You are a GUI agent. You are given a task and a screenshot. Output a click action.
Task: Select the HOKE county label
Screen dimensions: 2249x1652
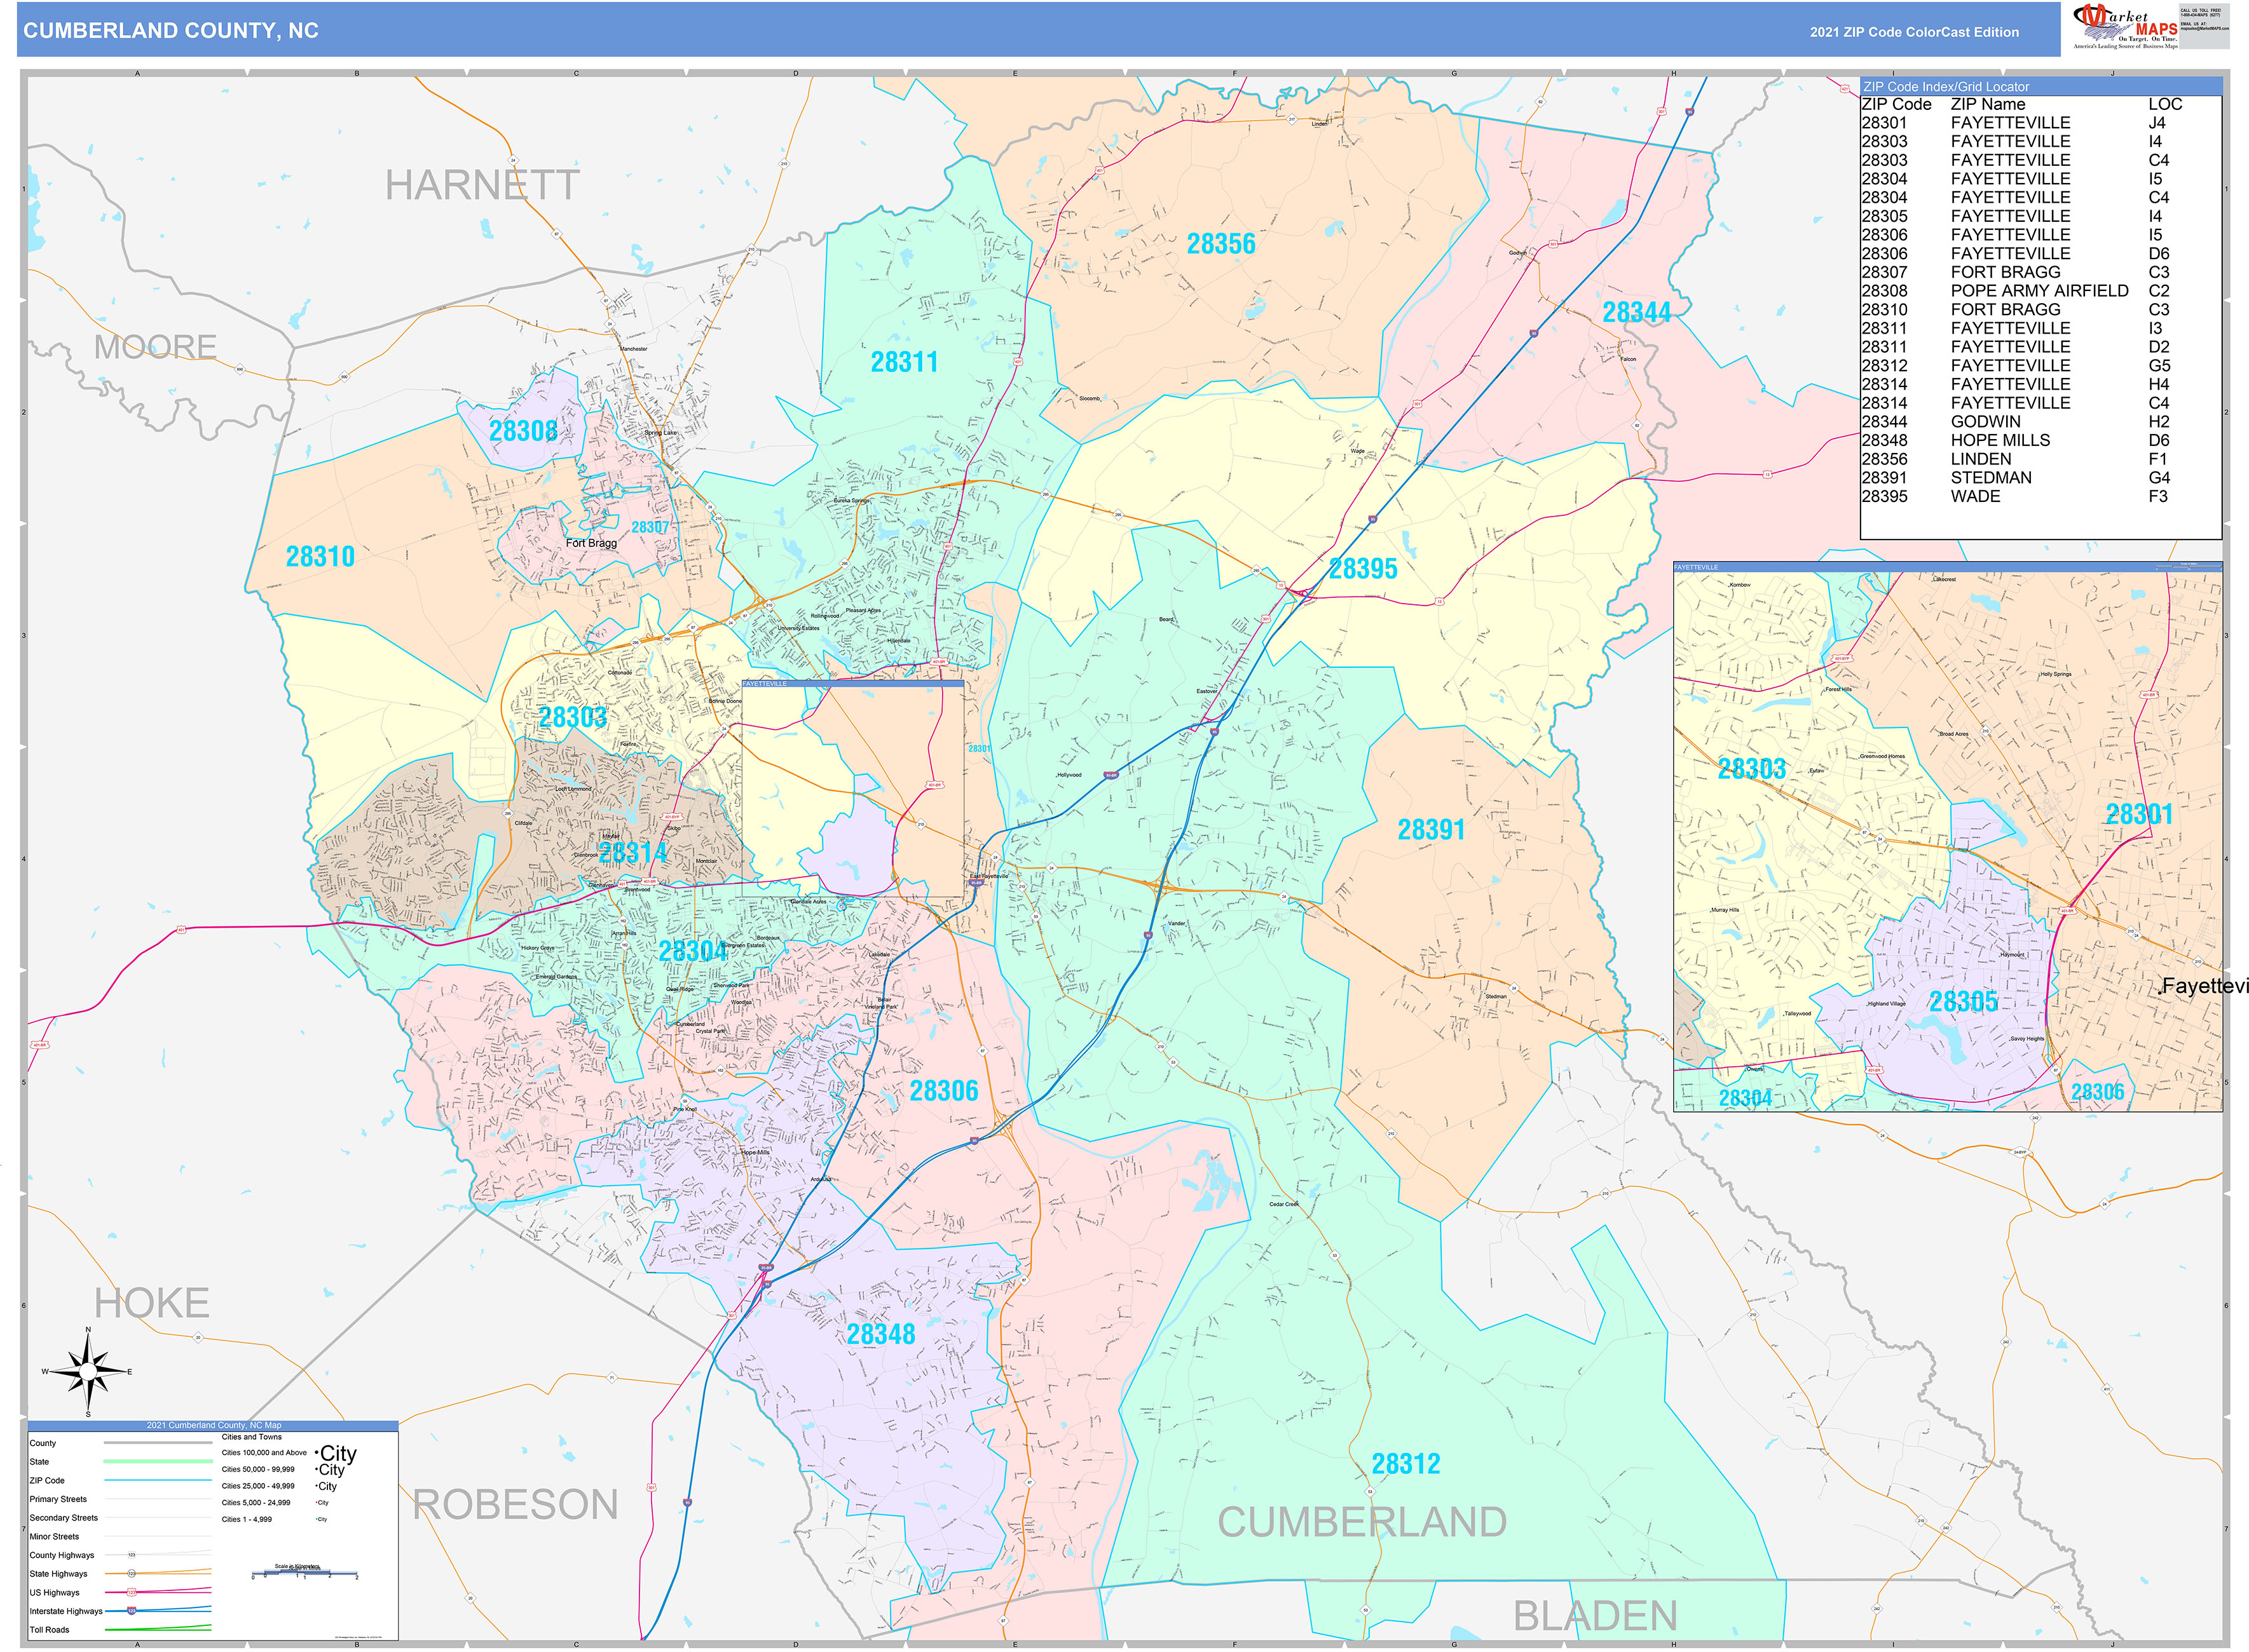point(152,1303)
